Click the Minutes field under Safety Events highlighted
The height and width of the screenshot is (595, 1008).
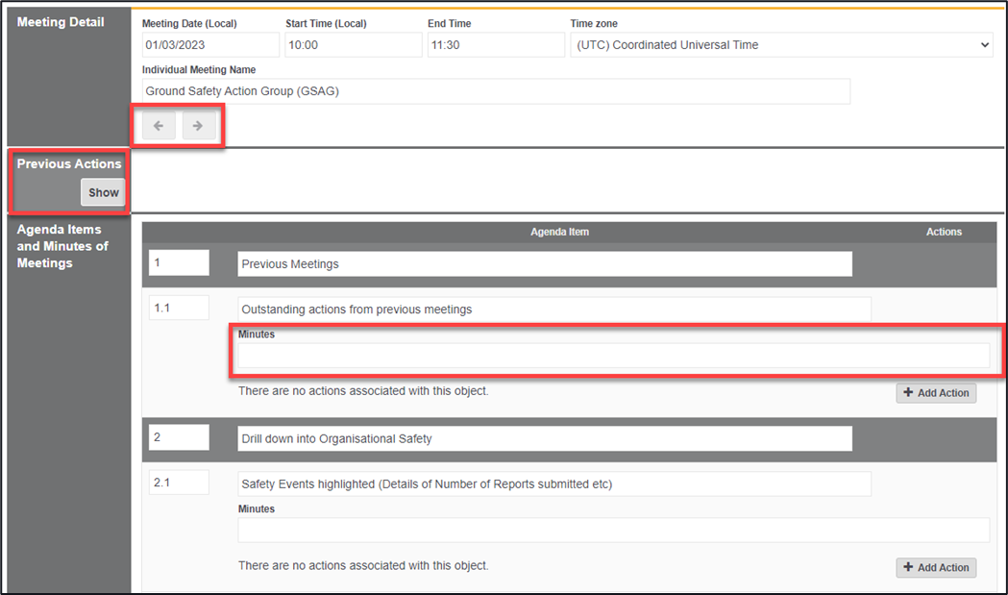[613, 531]
